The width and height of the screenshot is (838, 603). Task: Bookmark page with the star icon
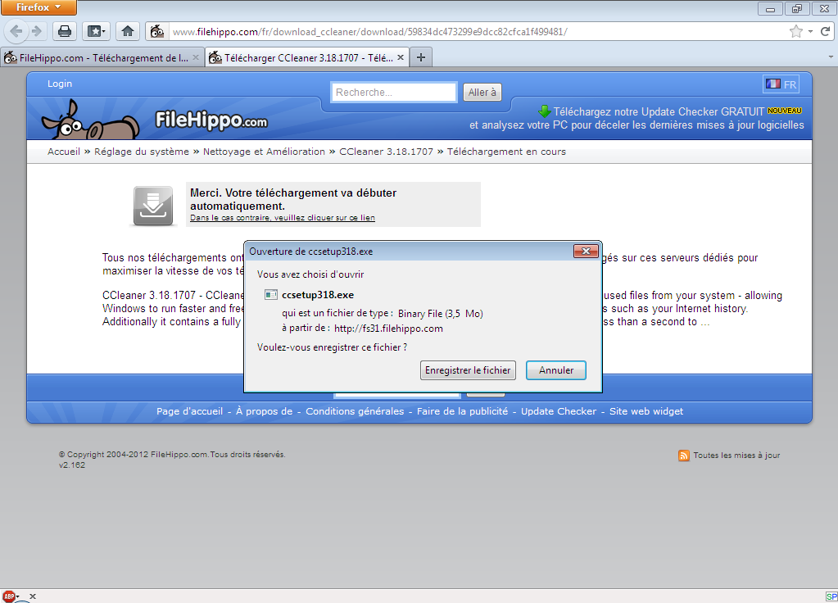[x=795, y=31]
